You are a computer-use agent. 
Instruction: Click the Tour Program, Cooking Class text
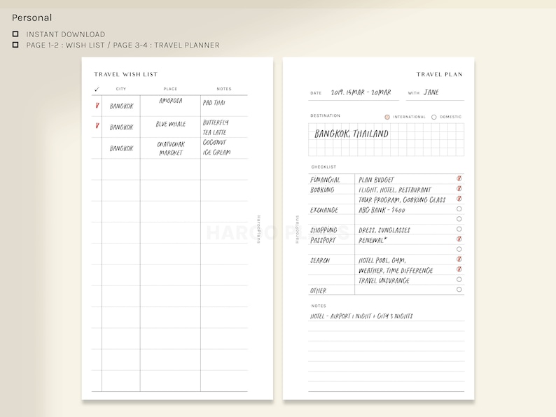click(402, 200)
